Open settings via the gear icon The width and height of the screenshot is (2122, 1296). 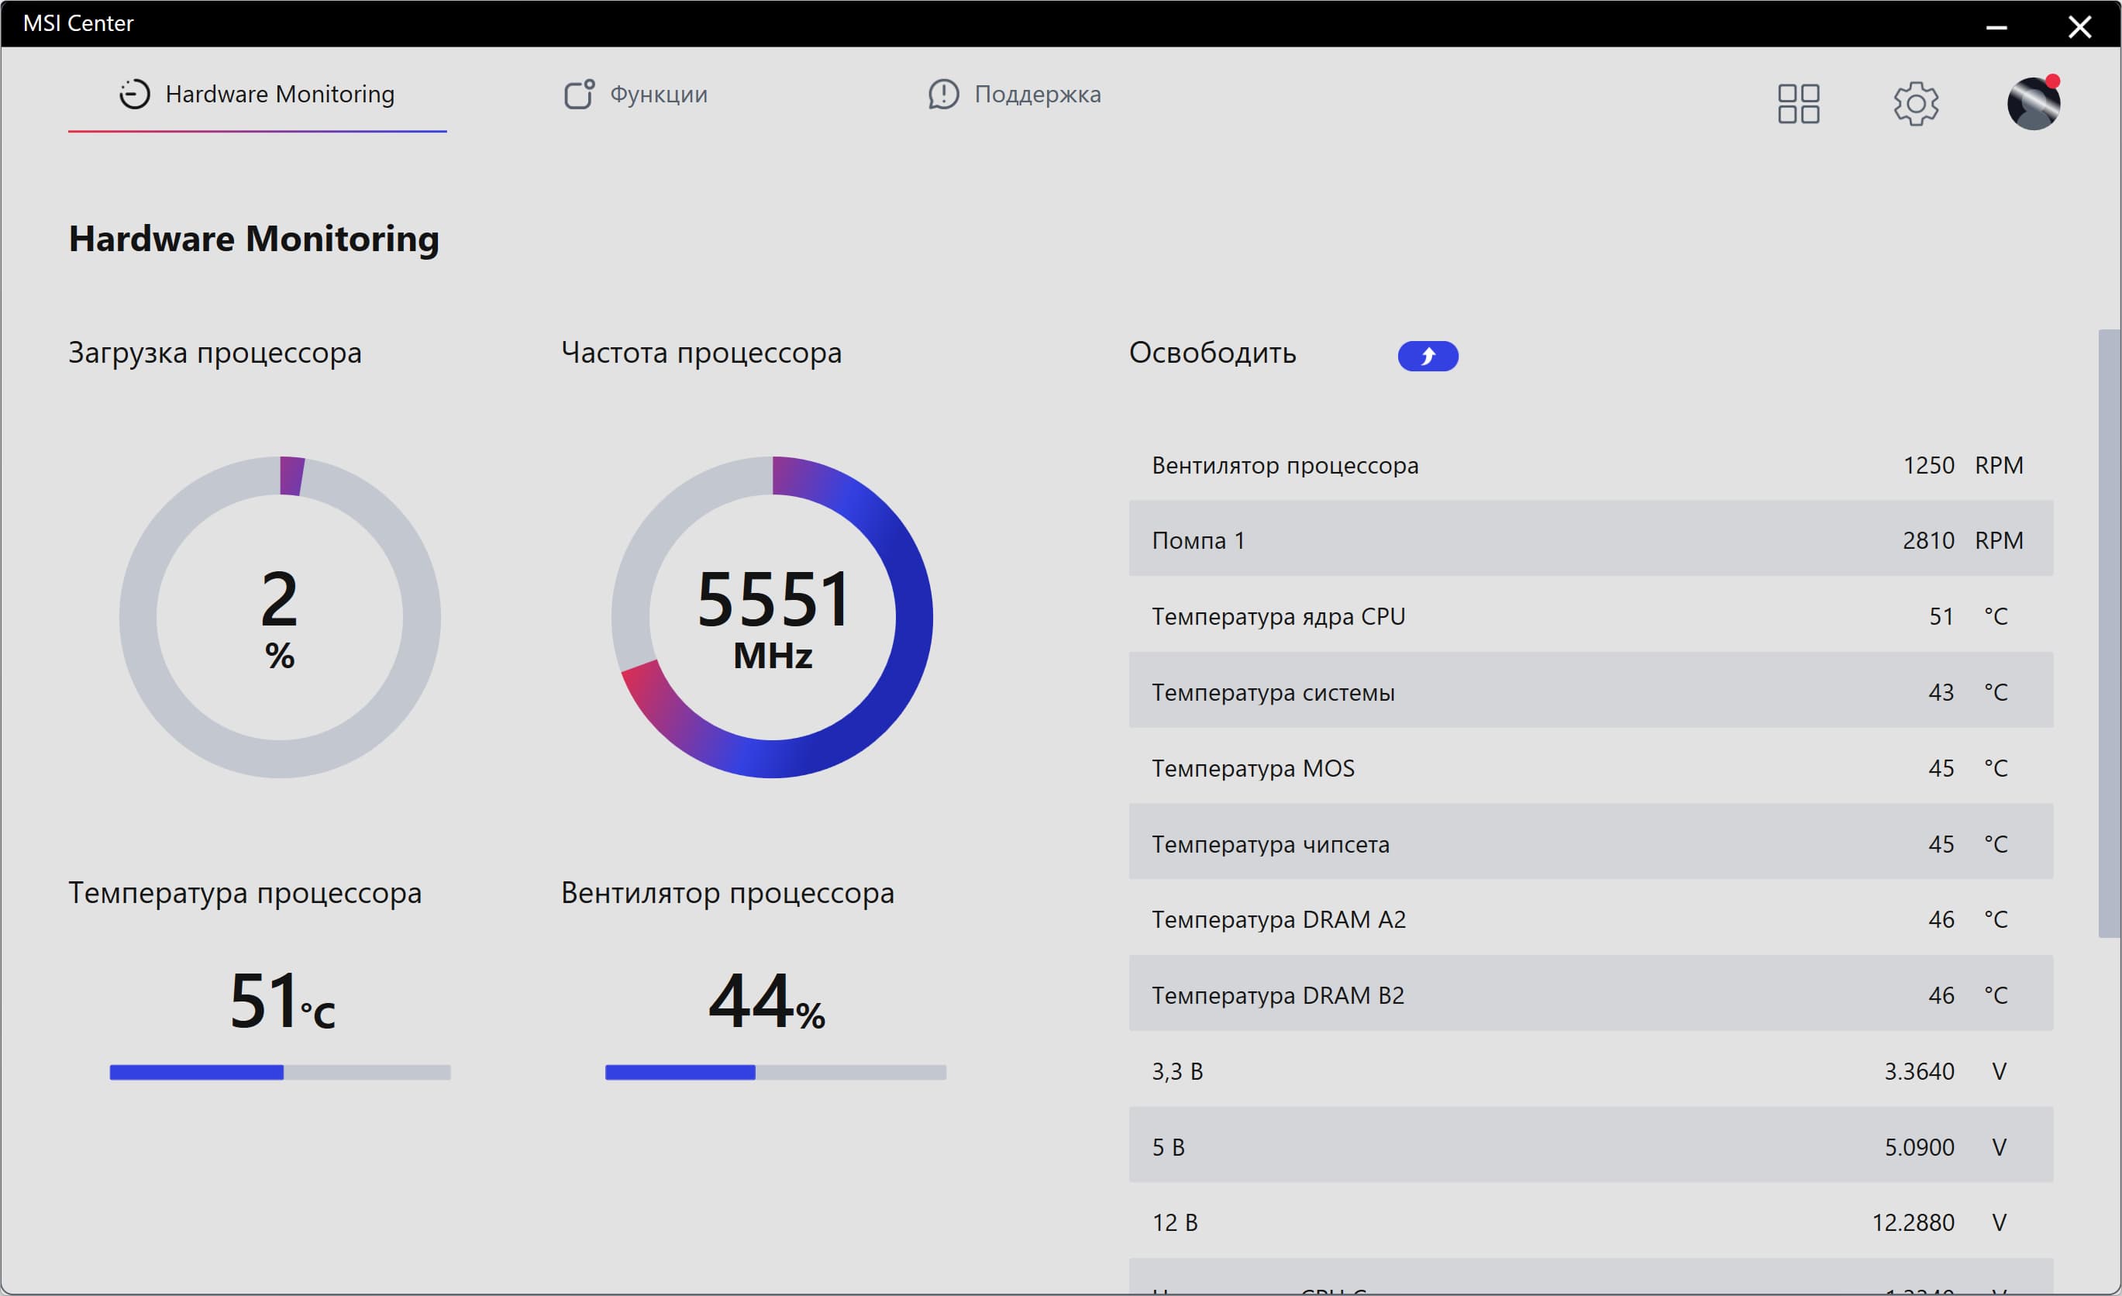click(1915, 104)
